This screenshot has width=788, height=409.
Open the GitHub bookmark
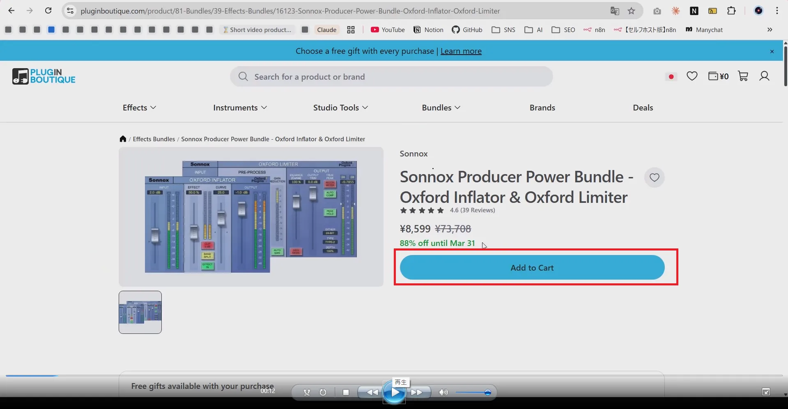(467, 30)
